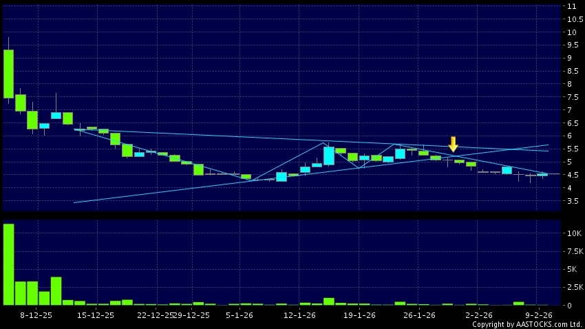The height and width of the screenshot is (329, 585).
Task: Click the 2-2-26 date label
Action: pos(478,315)
